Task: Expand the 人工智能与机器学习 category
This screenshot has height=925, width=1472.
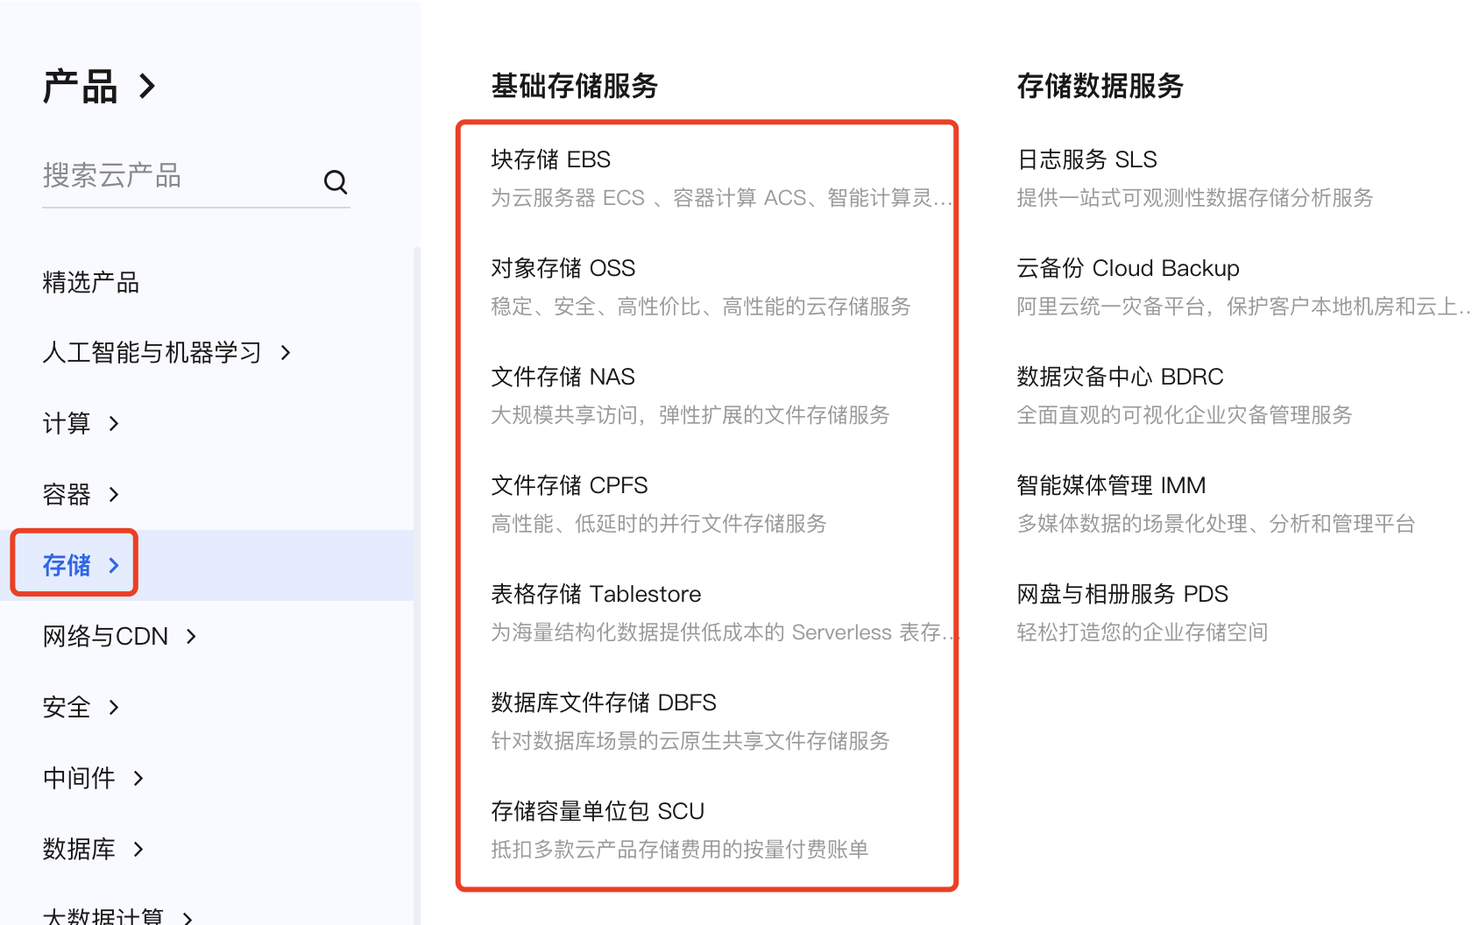Action: [285, 352]
